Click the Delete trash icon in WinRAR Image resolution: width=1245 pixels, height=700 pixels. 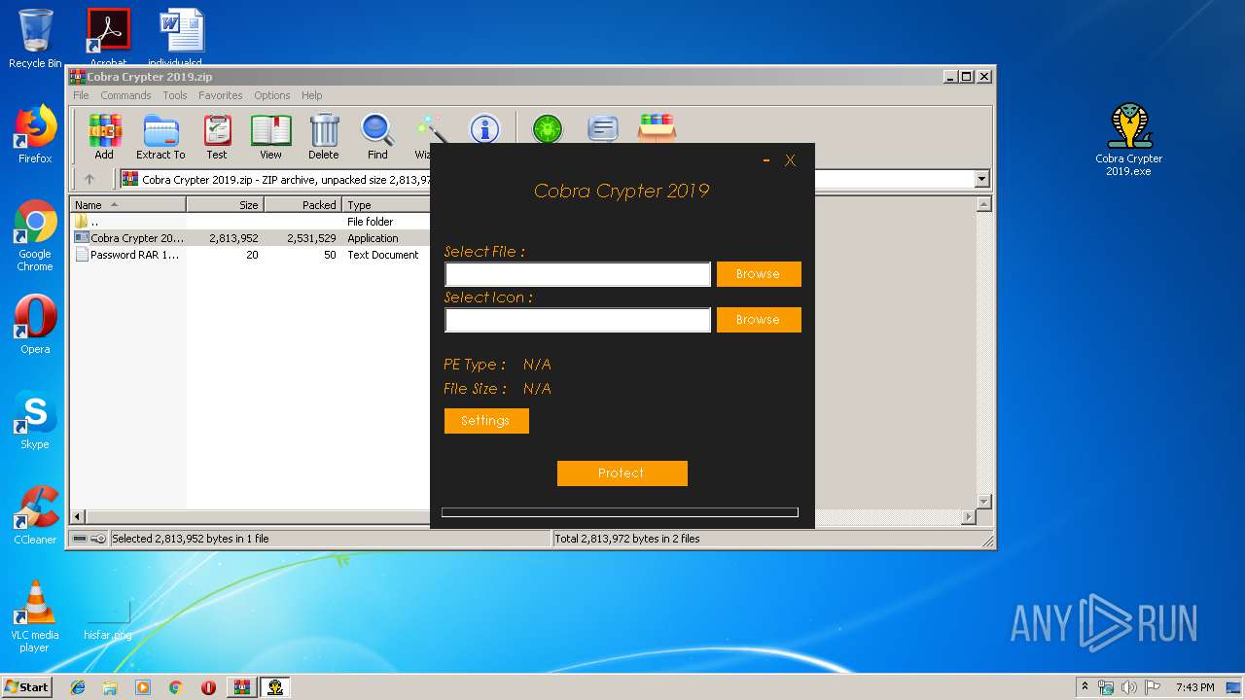pyautogui.click(x=324, y=136)
